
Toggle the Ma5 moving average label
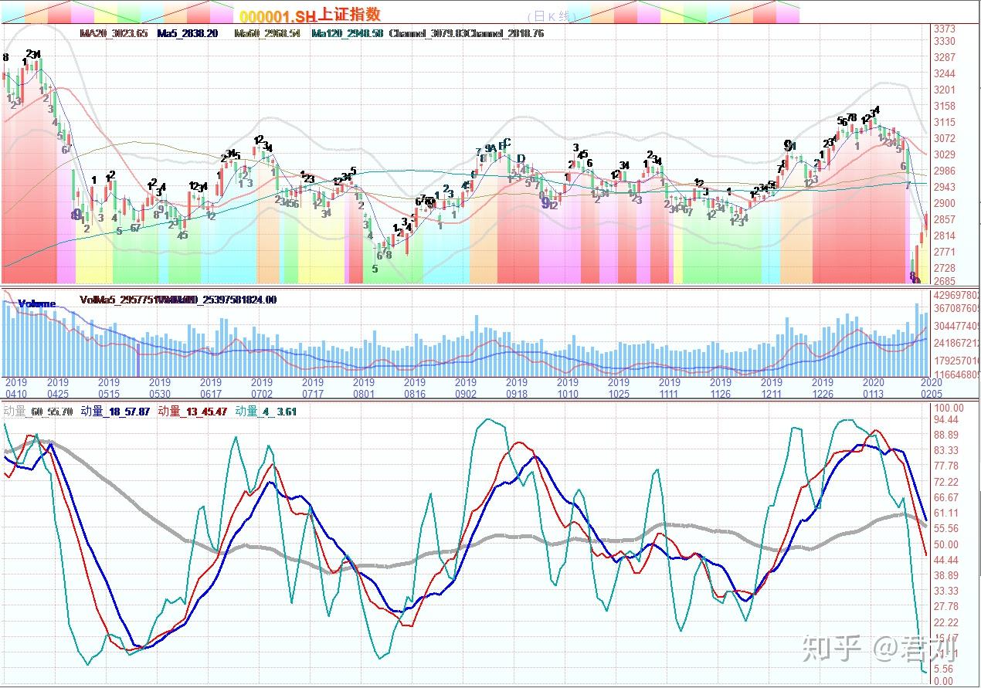point(187,34)
